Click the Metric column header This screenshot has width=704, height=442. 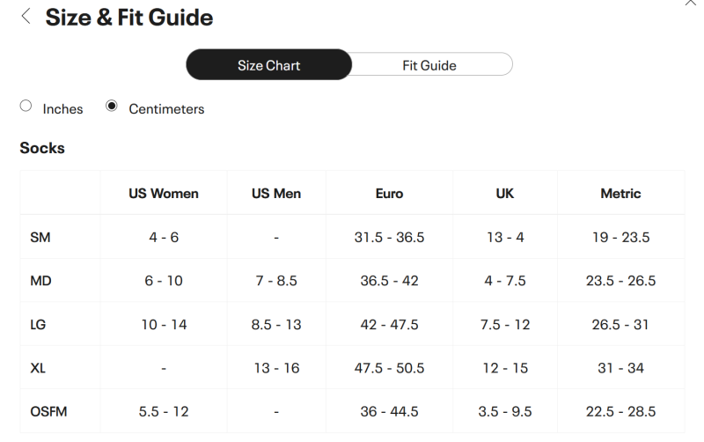[x=620, y=193]
